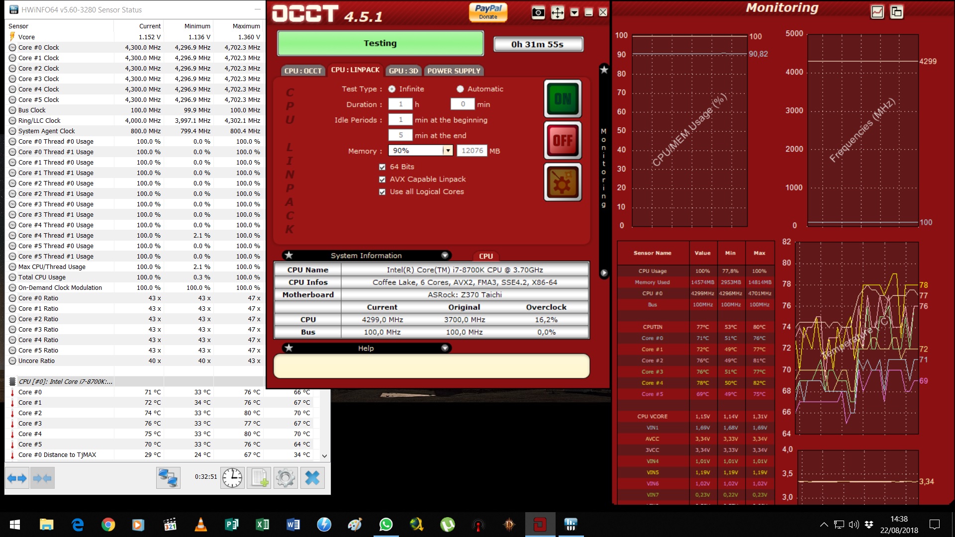955x537 pixels.
Task: Toggle Use all Logical Cores checkbox
Action: point(382,192)
